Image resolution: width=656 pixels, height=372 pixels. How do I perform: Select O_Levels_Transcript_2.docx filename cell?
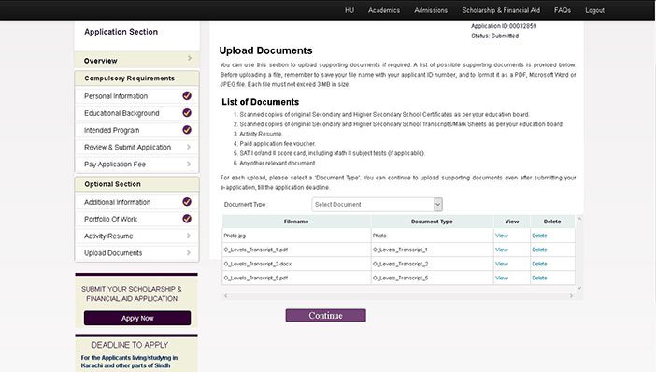point(296,264)
